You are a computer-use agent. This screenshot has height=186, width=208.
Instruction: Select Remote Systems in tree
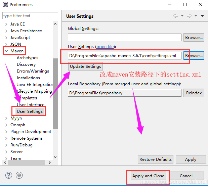[27, 138]
